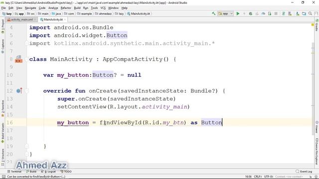
Task: Open the Navigate menu
Action: [30, 8]
